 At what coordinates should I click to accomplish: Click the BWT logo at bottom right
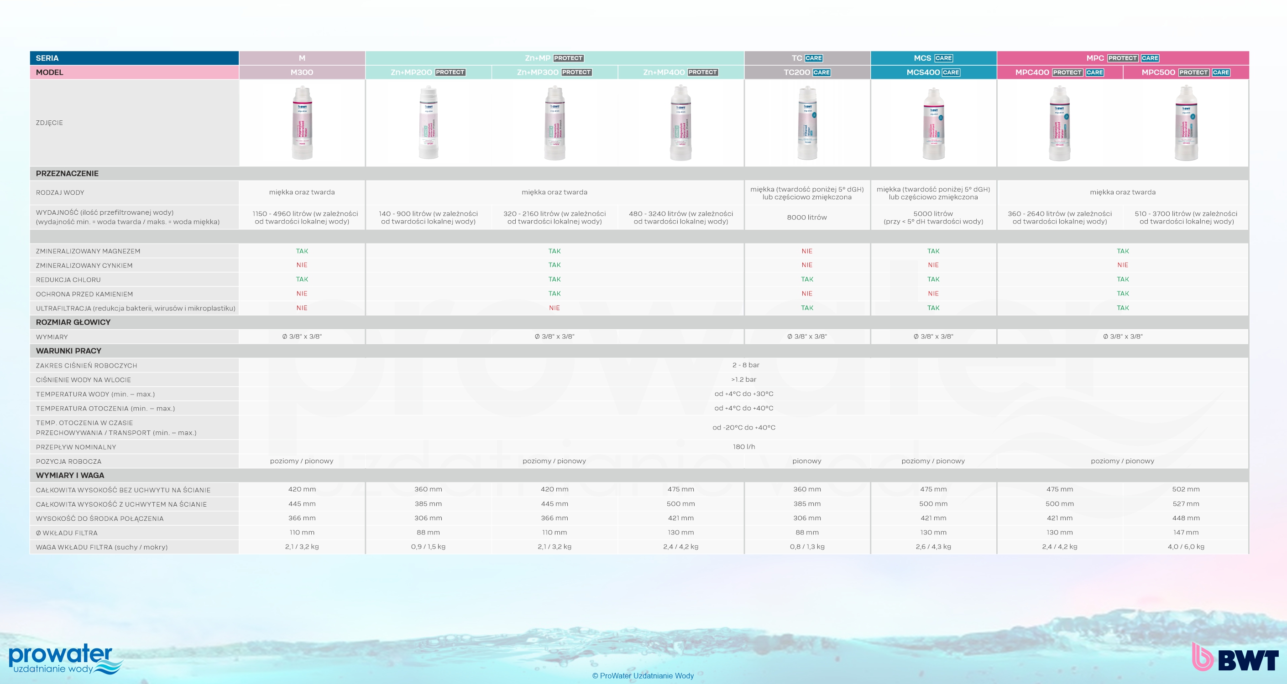coord(1235,658)
